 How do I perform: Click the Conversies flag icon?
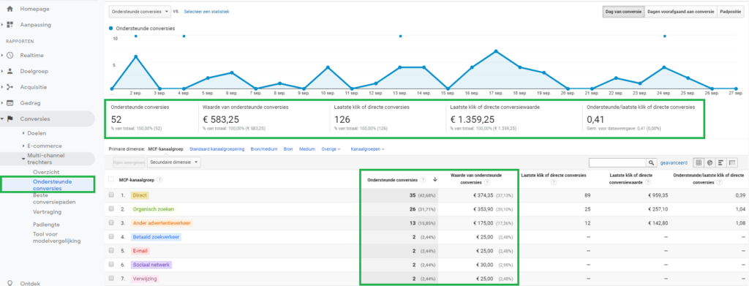pyautogui.click(x=10, y=118)
